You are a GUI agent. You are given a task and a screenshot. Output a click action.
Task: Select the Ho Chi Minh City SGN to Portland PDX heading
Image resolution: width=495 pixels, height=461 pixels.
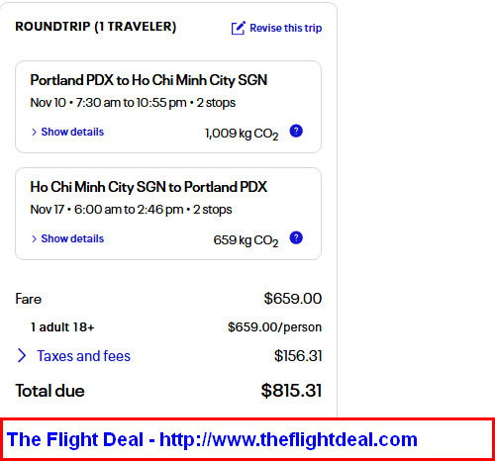148,187
